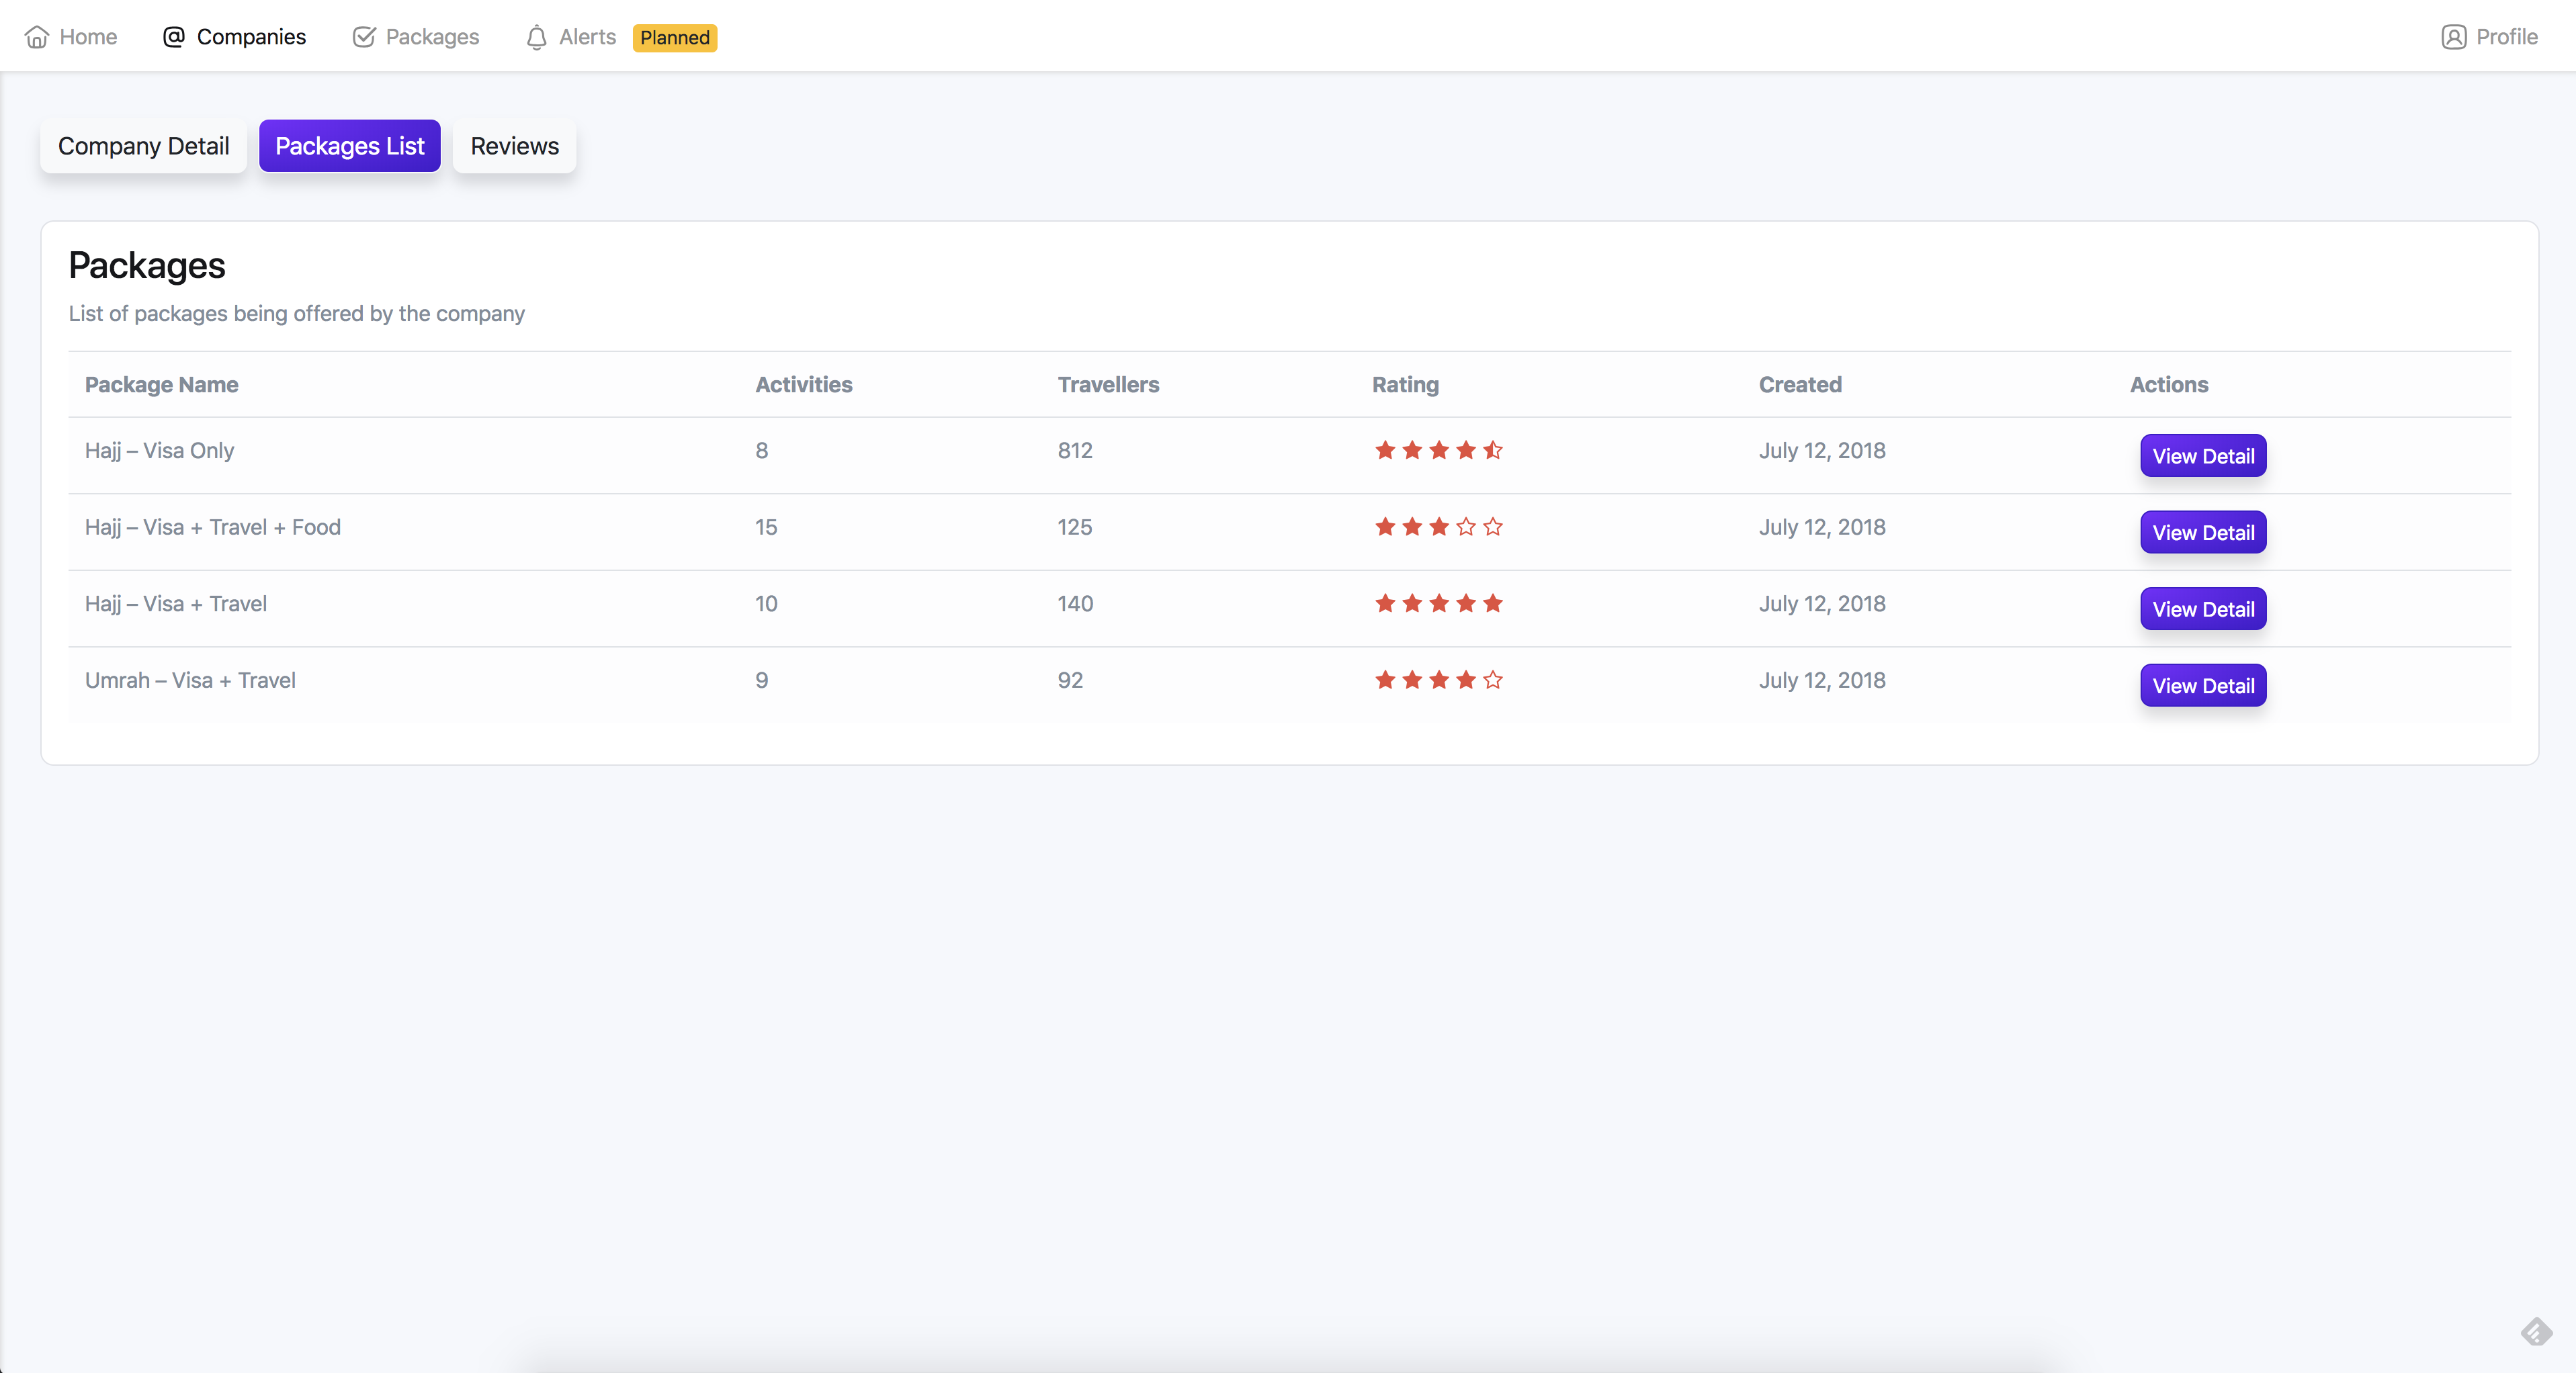2576x1373 pixels.
Task: Click the last empty star of the Umrah rating
Action: (1493, 680)
